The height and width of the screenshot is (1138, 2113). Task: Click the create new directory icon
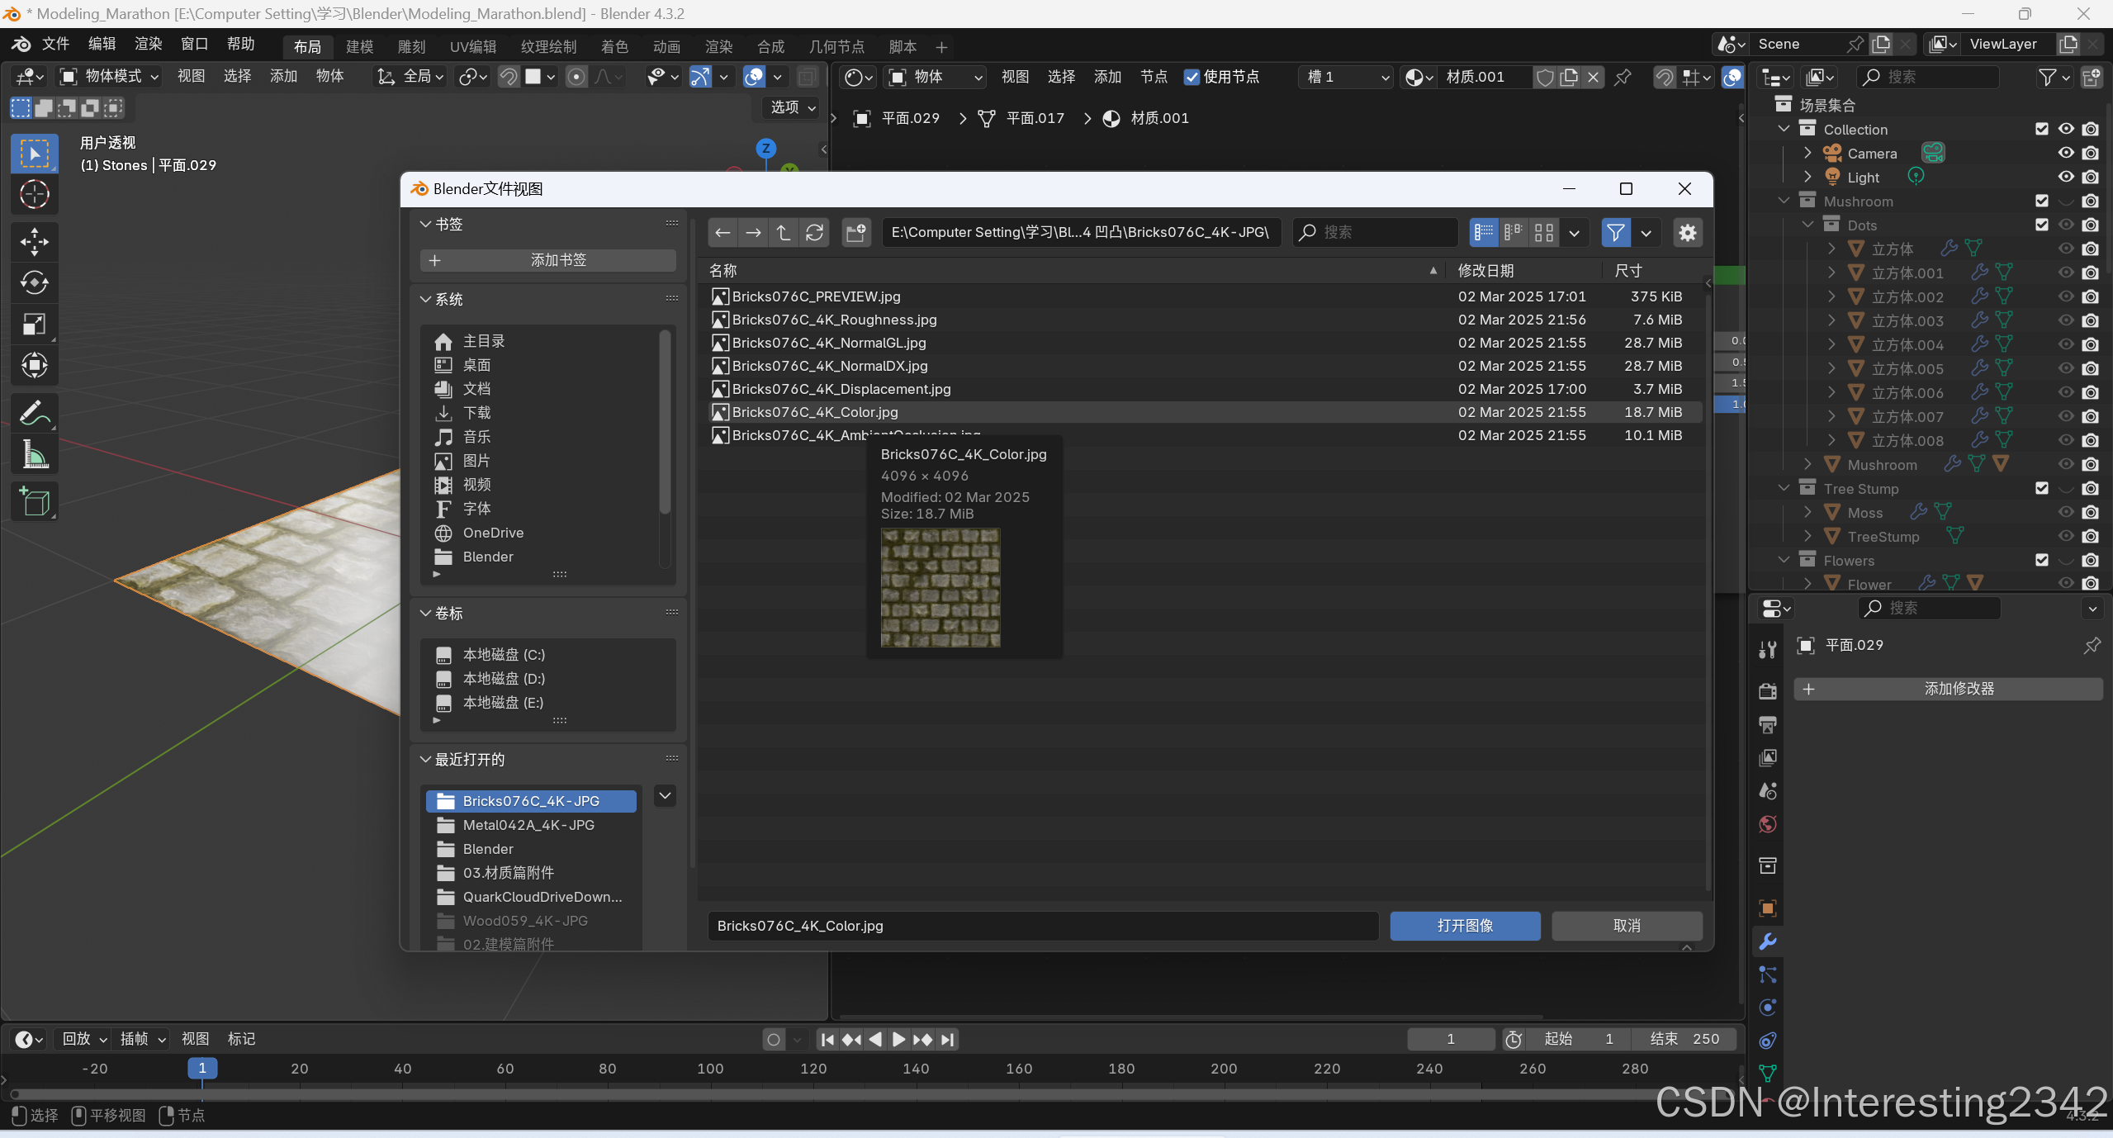tap(856, 233)
